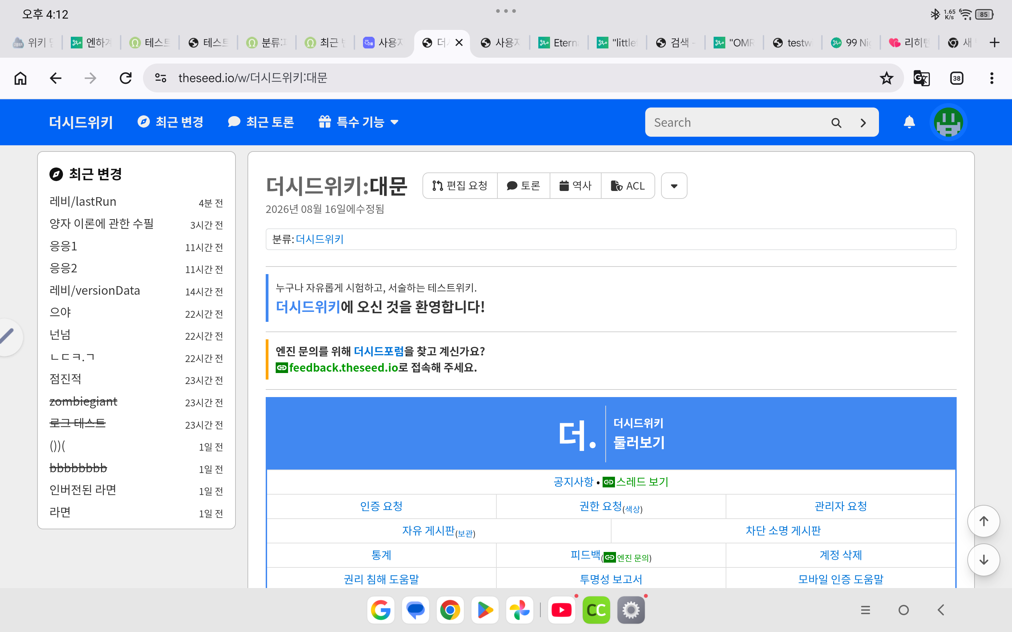Viewport: 1012px width, 632px height.
Task: Expand the page actions caret dropdown
Action: [674, 185]
